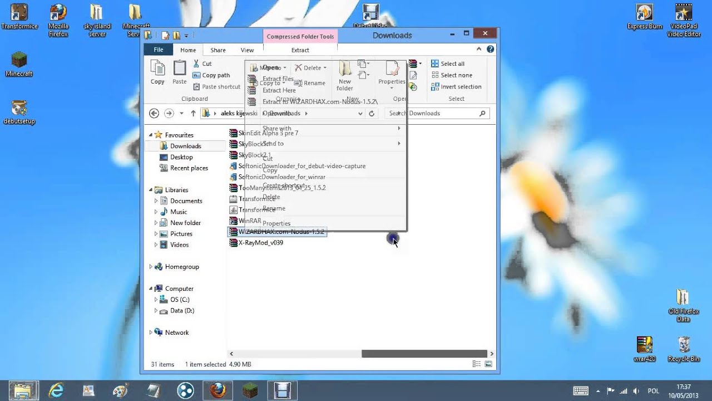Image resolution: width=712 pixels, height=401 pixels.
Task: Select Computer in navigation pane
Action: pyautogui.click(x=179, y=288)
